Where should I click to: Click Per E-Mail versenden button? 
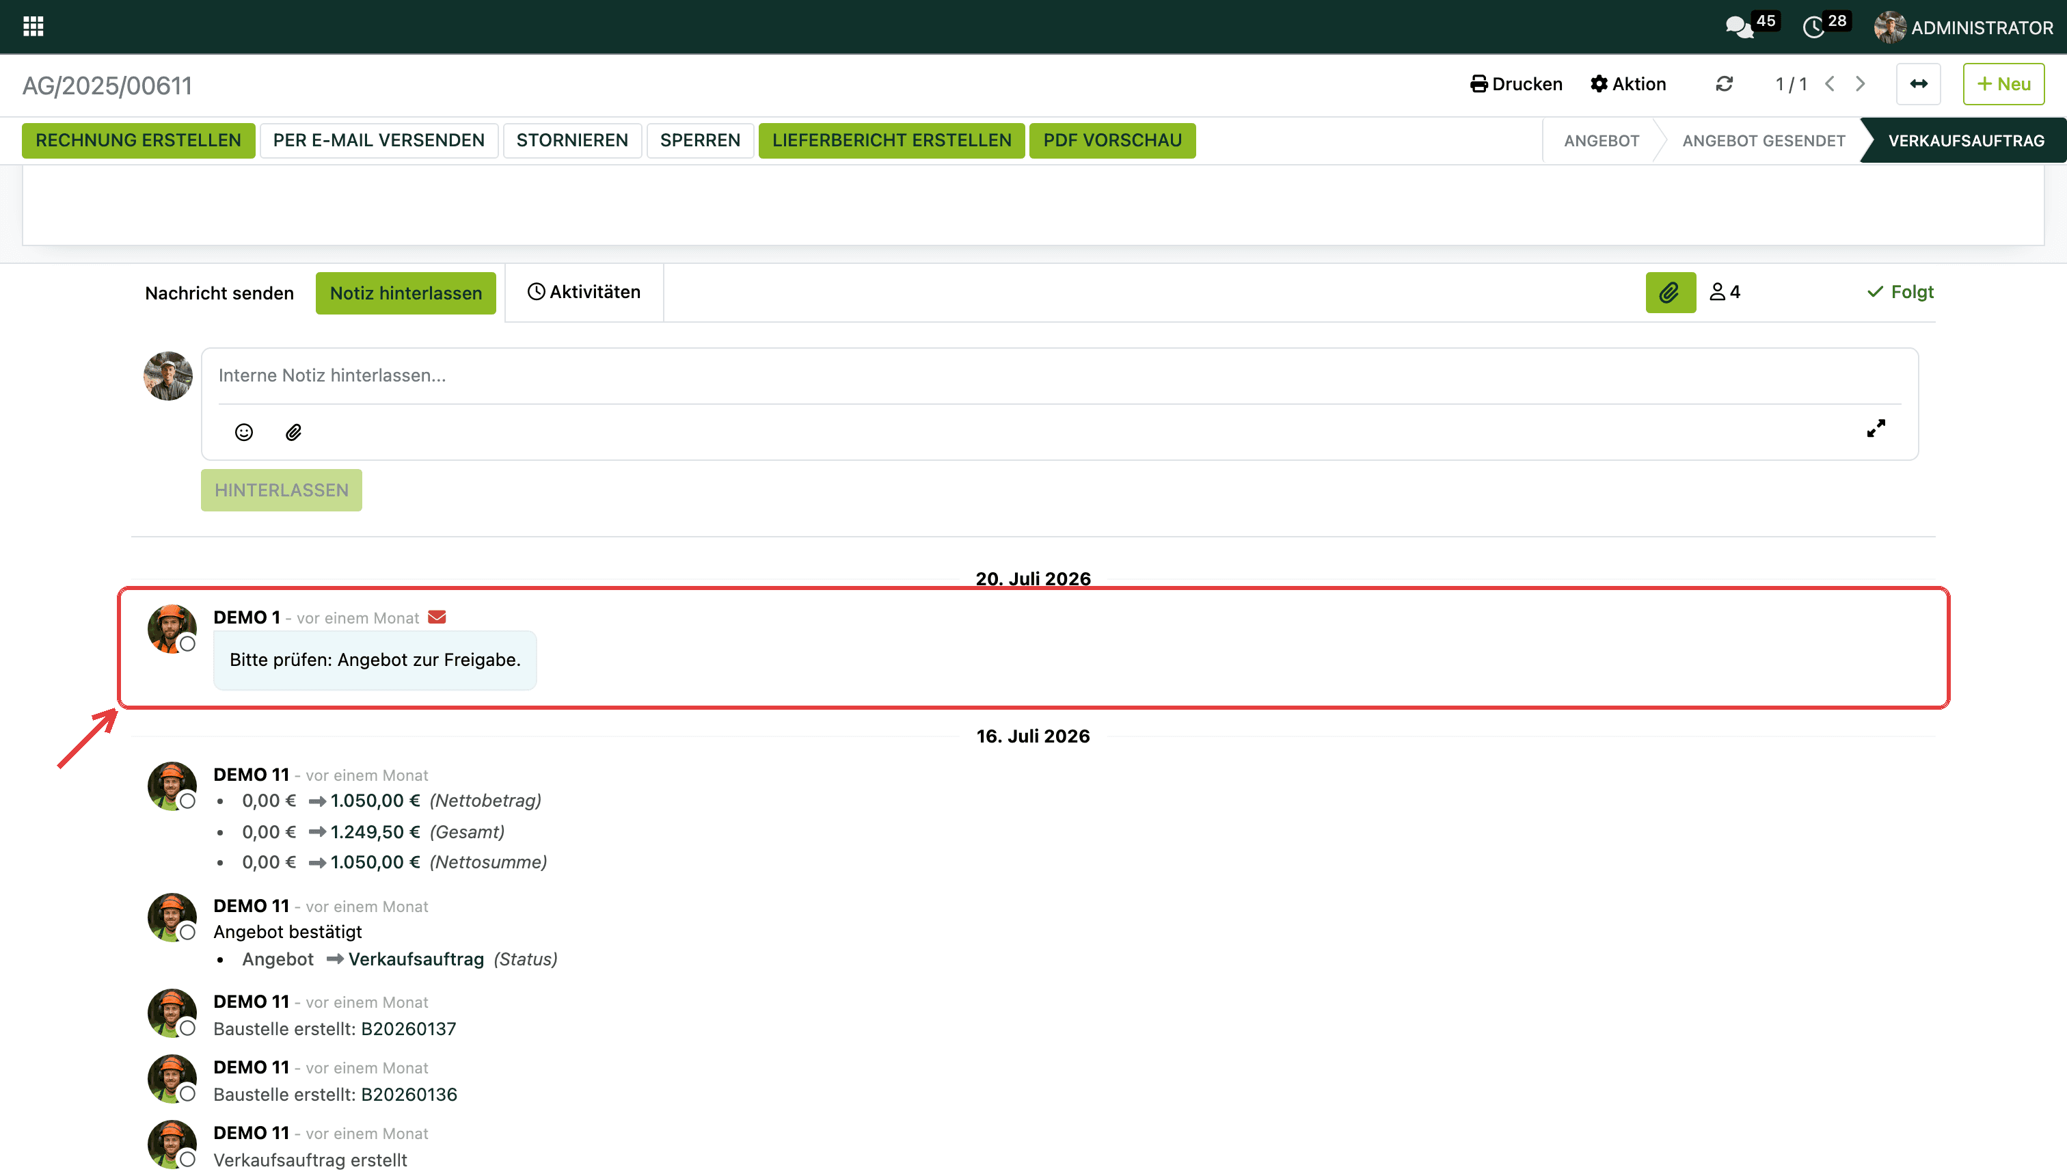pos(379,141)
